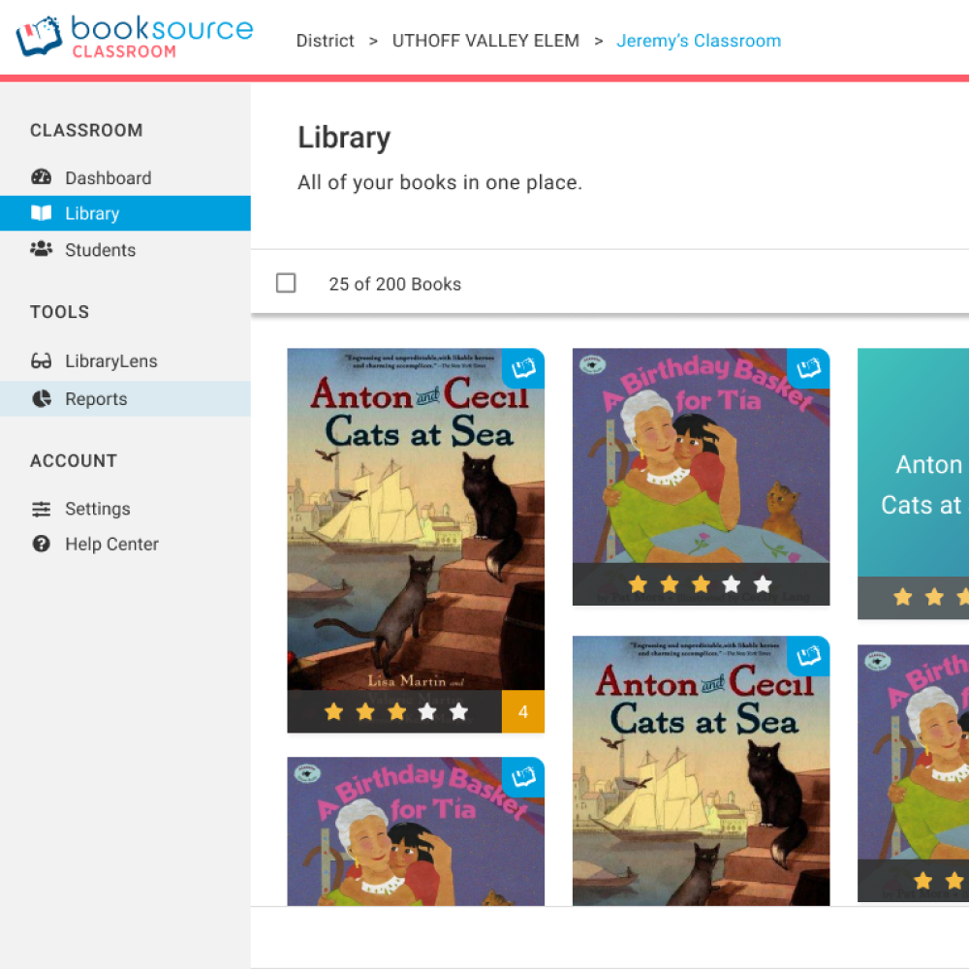Click the Dashboard speedometer icon

click(x=41, y=177)
